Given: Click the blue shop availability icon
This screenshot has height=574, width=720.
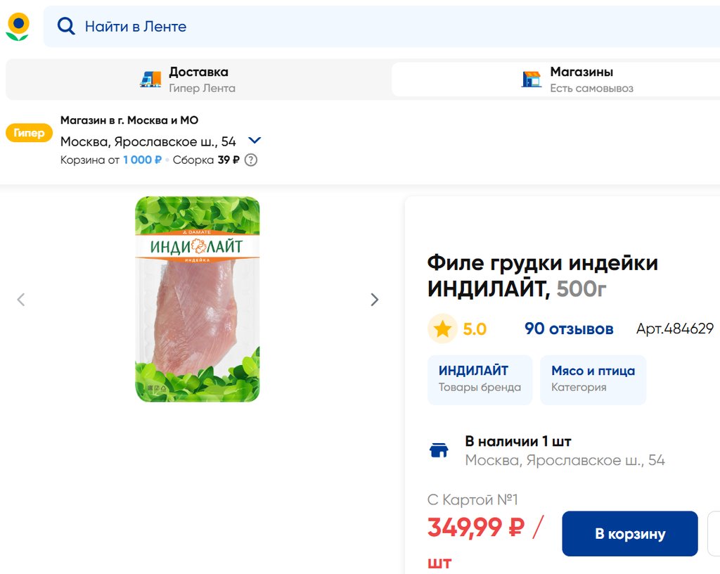Looking at the screenshot, I should click(x=439, y=450).
